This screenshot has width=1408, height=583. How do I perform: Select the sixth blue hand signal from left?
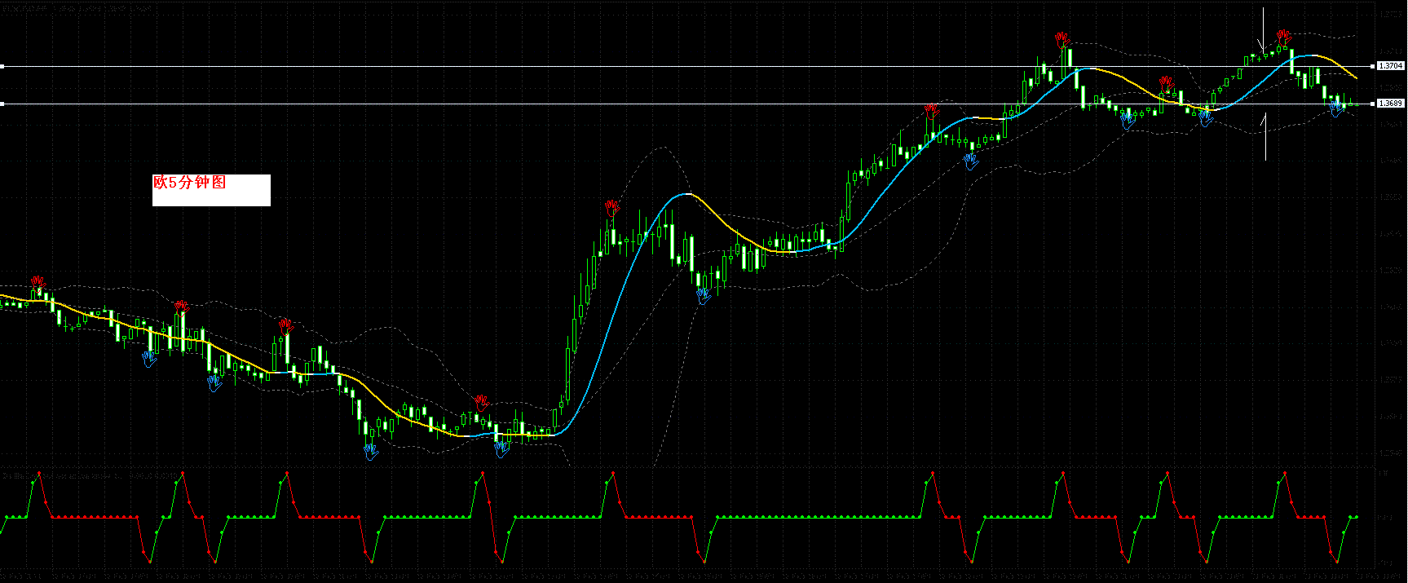969,161
